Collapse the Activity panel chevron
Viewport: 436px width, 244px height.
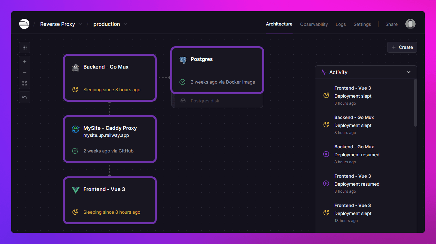pyautogui.click(x=408, y=72)
